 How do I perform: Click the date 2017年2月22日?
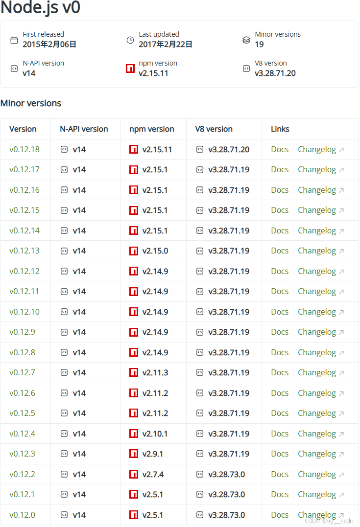coord(166,45)
